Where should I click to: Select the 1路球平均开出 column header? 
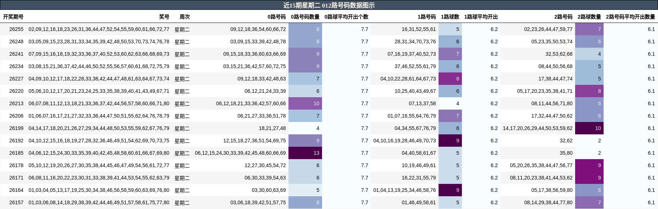tap(481, 17)
